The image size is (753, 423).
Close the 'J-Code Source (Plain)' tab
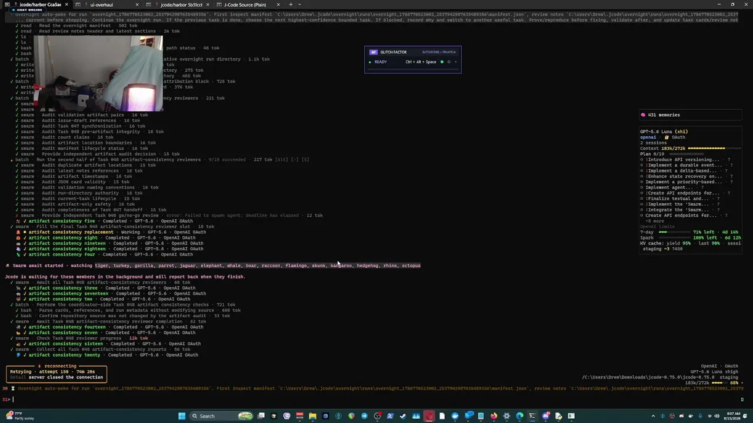[x=278, y=5]
